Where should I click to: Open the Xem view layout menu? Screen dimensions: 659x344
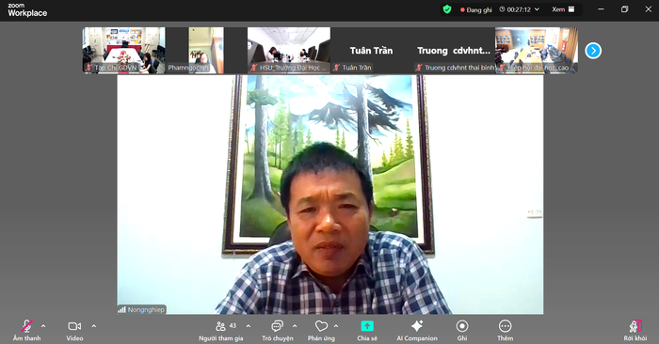pyautogui.click(x=563, y=9)
